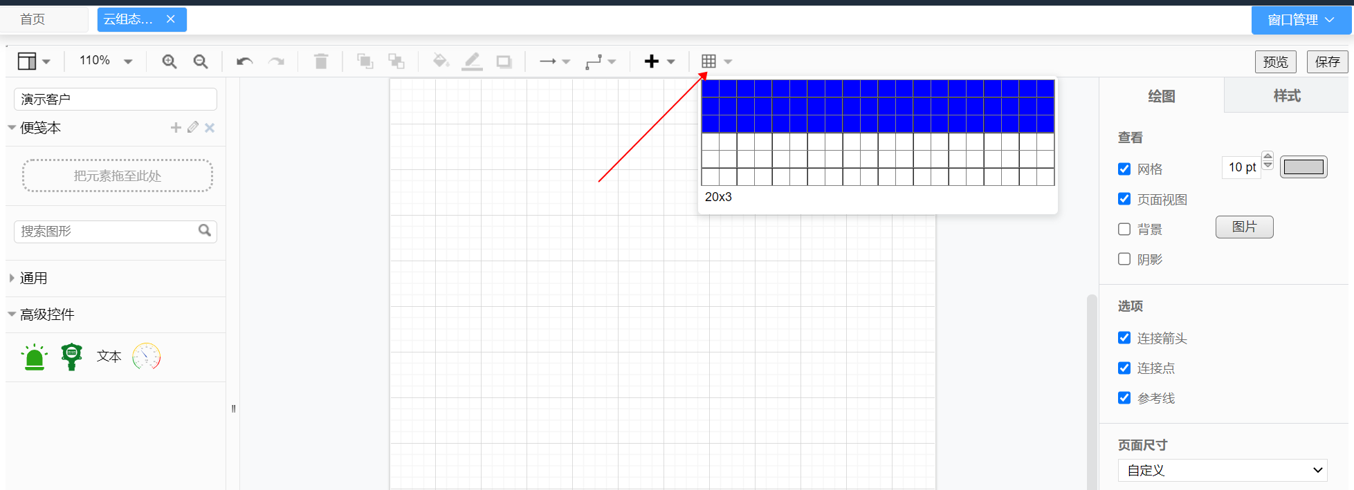Open the 自定义 page size dropdown
The width and height of the screenshot is (1354, 490).
(1222, 471)
